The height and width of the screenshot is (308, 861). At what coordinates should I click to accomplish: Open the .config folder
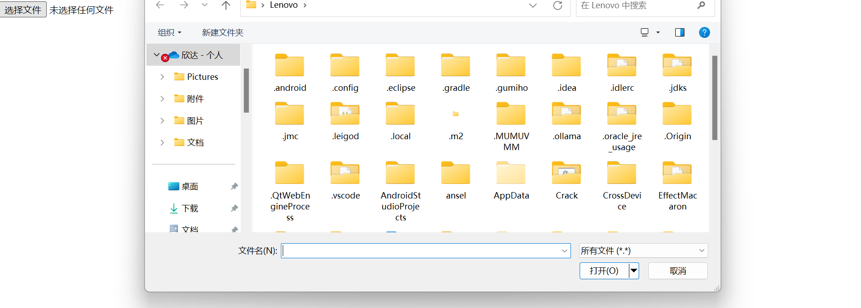click(x=345, y=73)
